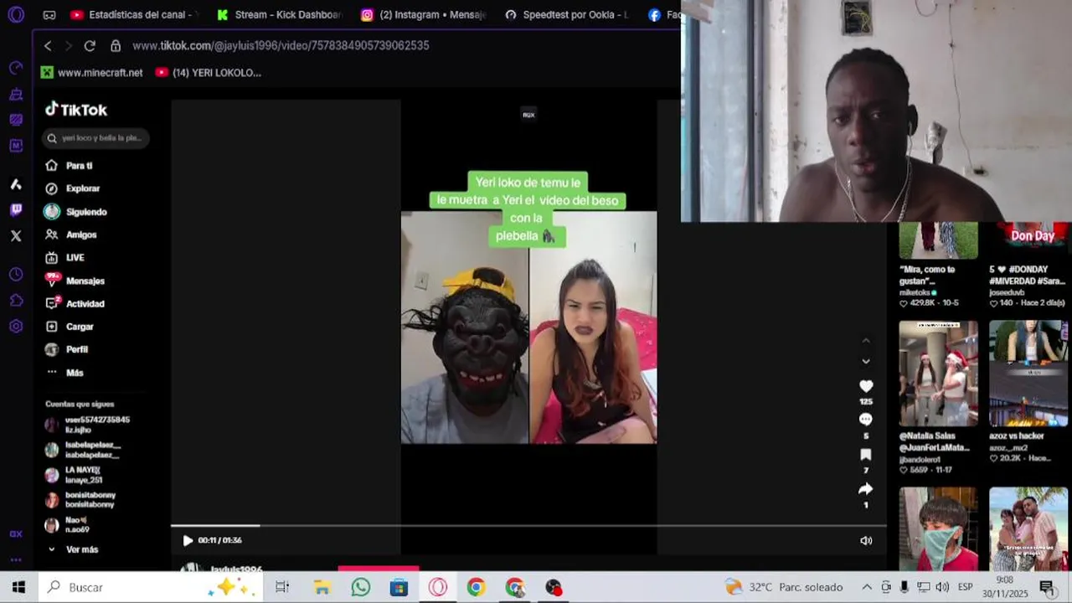Viewport: 1072px width, 603px height.
Task: Open extensions cube in Opera sidebar
Action: point(16,300)
